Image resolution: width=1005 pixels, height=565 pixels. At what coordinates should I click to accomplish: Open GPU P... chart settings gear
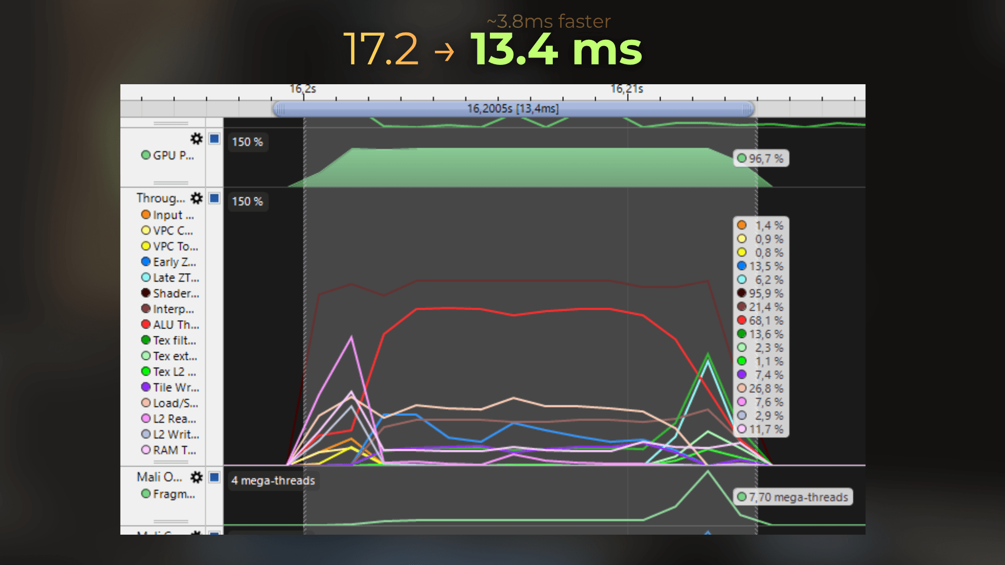point(196,139)
